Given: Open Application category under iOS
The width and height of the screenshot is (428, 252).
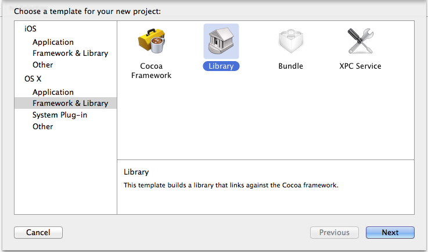Looking at the screenshot, I should coord(53,42).
